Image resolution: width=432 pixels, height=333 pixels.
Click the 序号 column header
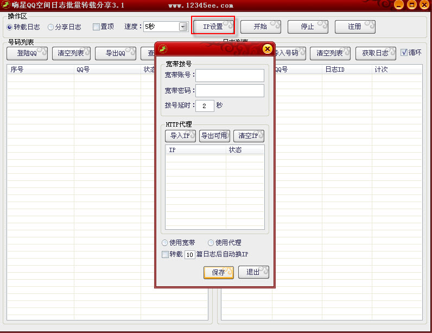click(x=41, y=70)
